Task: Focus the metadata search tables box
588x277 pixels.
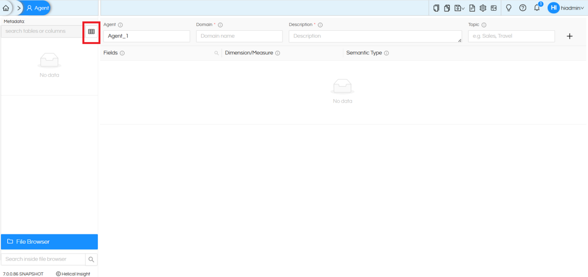Action: (x=43, y=32)
